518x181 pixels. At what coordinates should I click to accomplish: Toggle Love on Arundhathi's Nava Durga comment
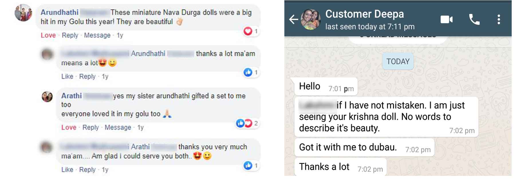pyautogui.click(x=48, y=35)
